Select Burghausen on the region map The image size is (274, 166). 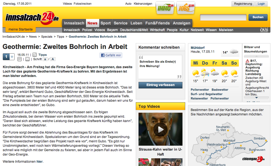257,150
